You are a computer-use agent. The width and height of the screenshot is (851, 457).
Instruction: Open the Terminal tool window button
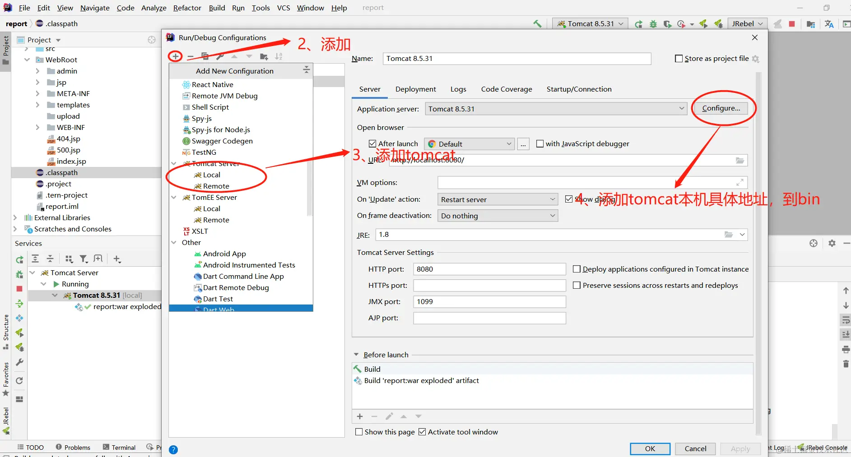click(119, 447)
